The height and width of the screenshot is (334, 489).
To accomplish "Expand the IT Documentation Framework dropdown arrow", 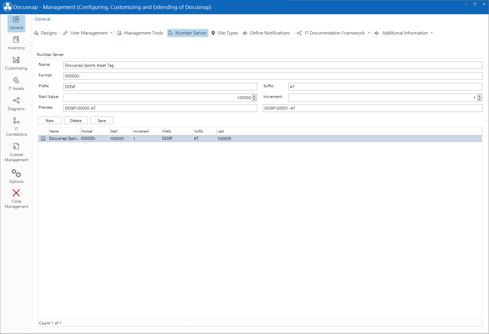I will [369, 33].
